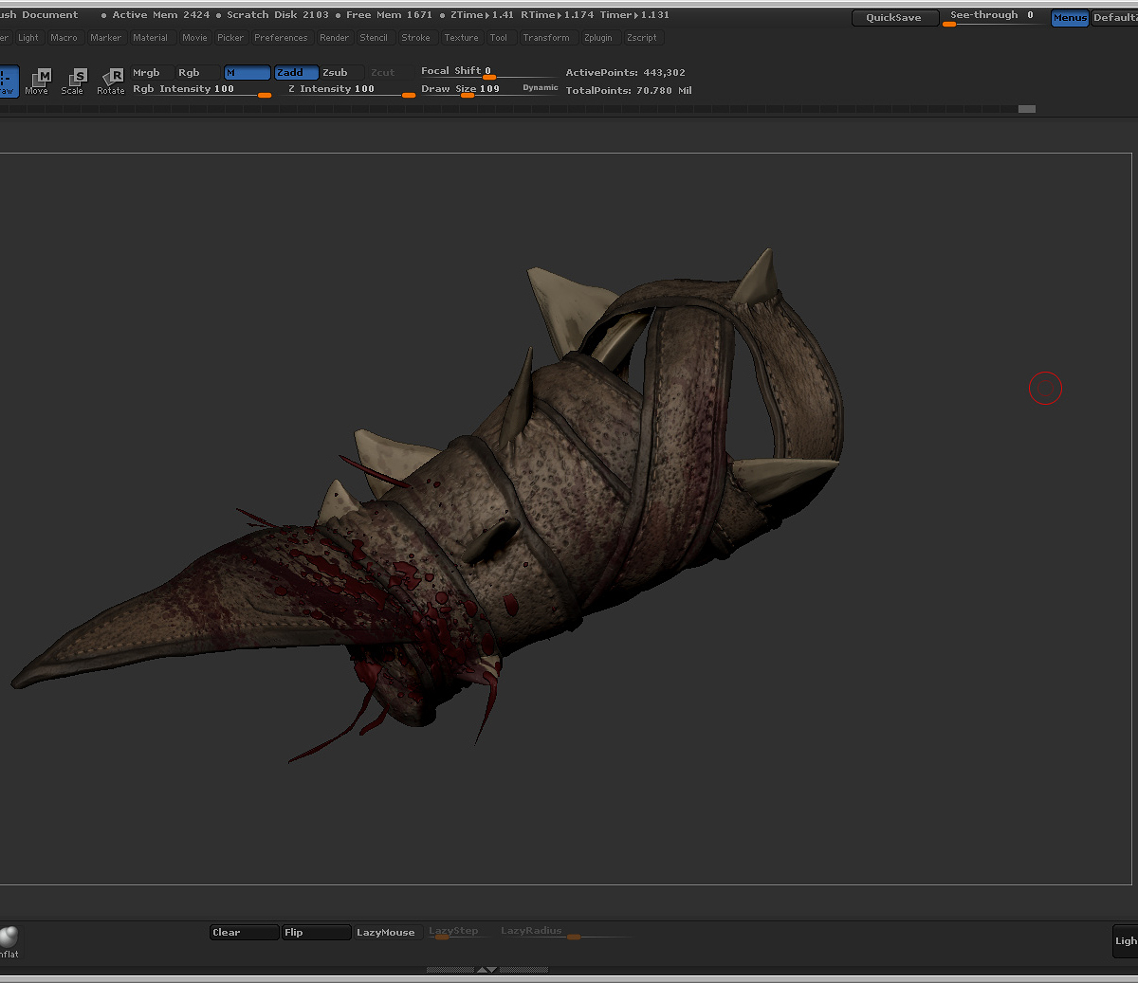Open the Movie menu
This screenshot has height=983, width=1138.
pos(195,38)
